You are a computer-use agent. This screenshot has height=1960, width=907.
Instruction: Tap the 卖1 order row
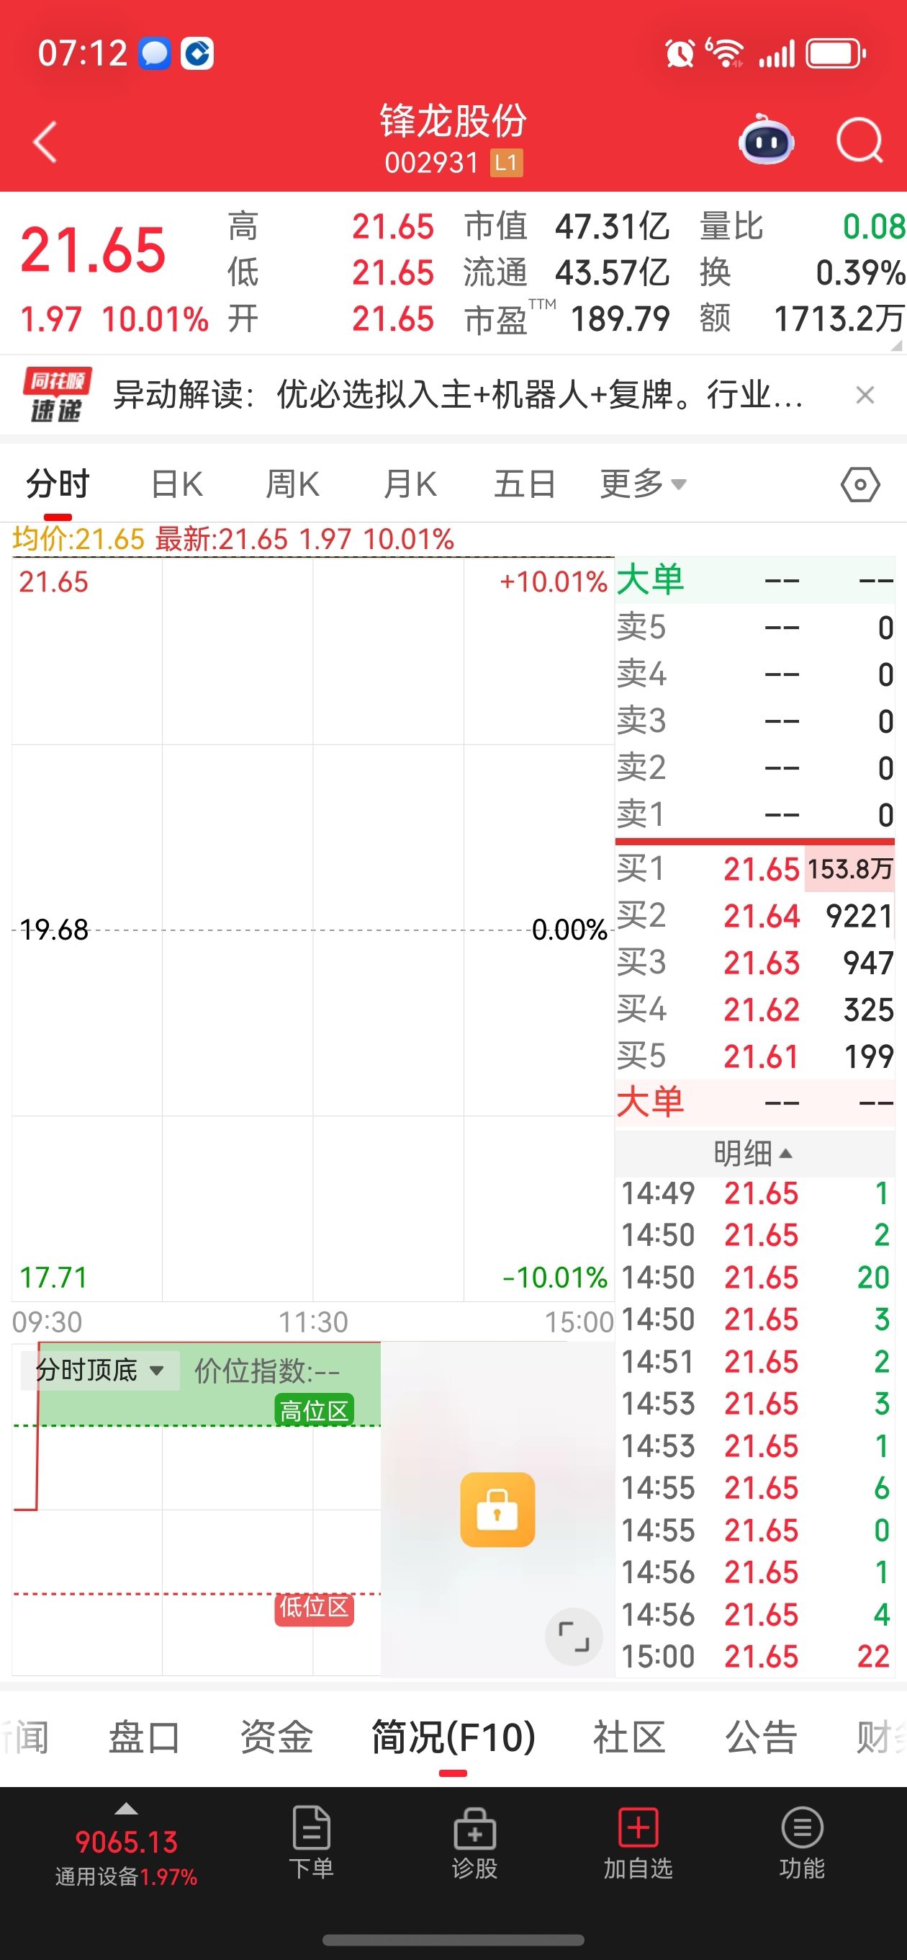(755, 815)
